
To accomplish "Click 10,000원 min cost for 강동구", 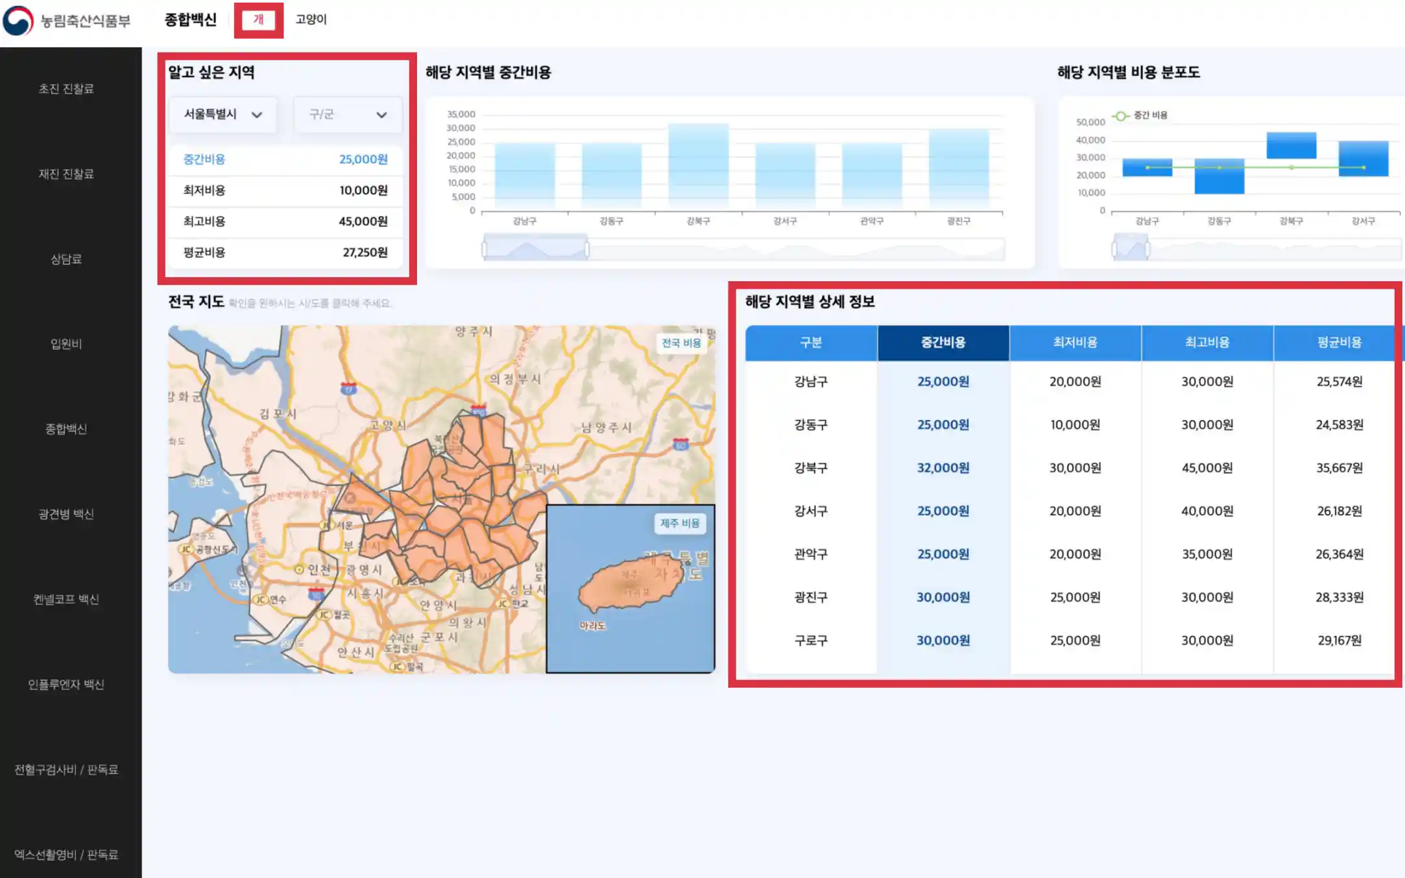I will (x=1075, y=425).
